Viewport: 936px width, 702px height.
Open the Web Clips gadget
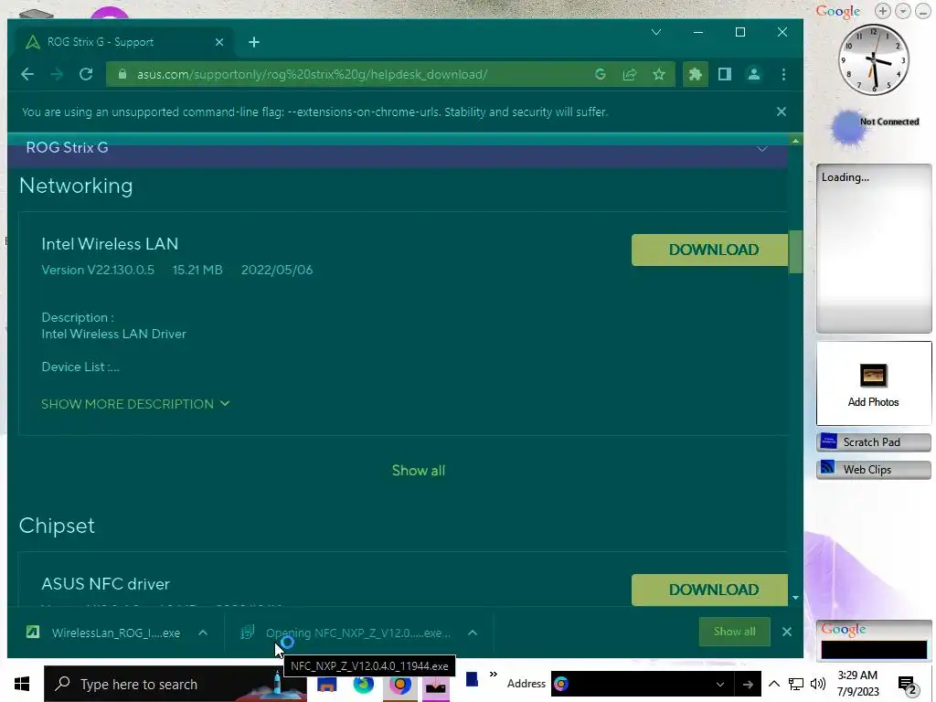point(873,470)
